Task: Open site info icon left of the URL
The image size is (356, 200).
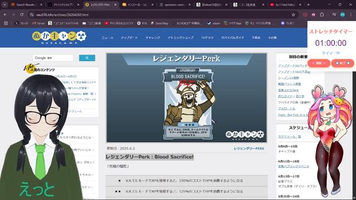Action: click(32, 15)
